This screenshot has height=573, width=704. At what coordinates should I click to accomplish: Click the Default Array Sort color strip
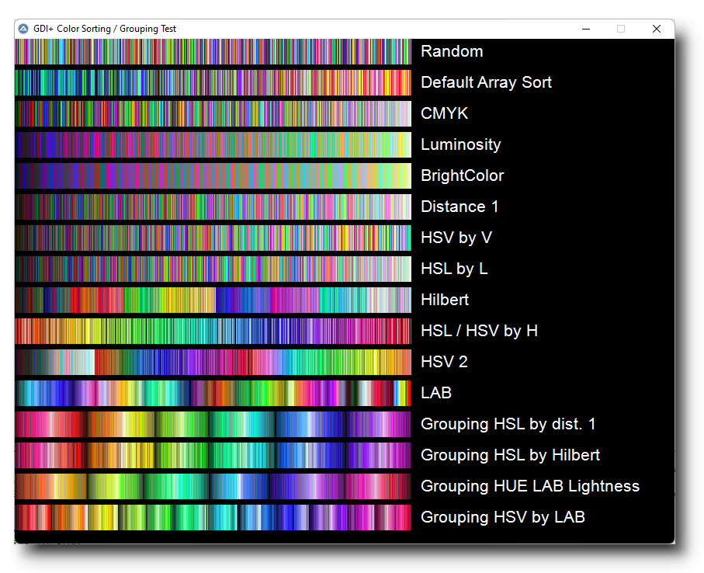pos(213,83)
